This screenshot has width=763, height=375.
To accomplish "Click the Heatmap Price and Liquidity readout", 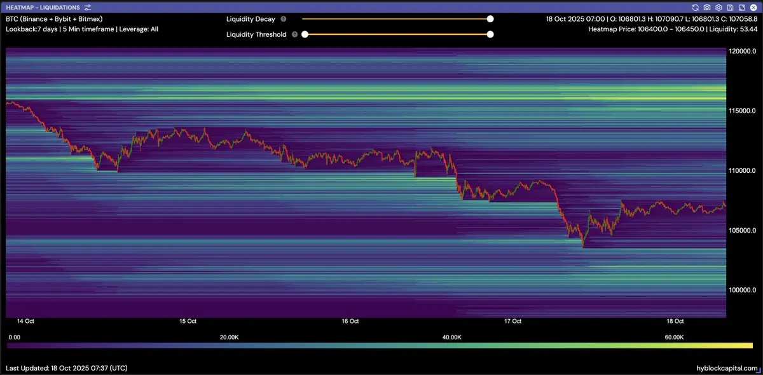I will (673, 29).
